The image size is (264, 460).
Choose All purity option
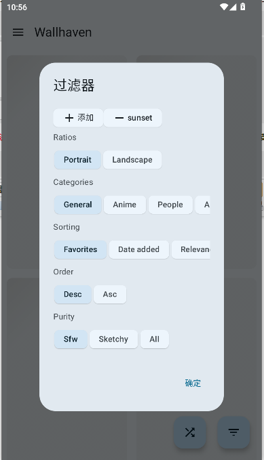[154, 339]
